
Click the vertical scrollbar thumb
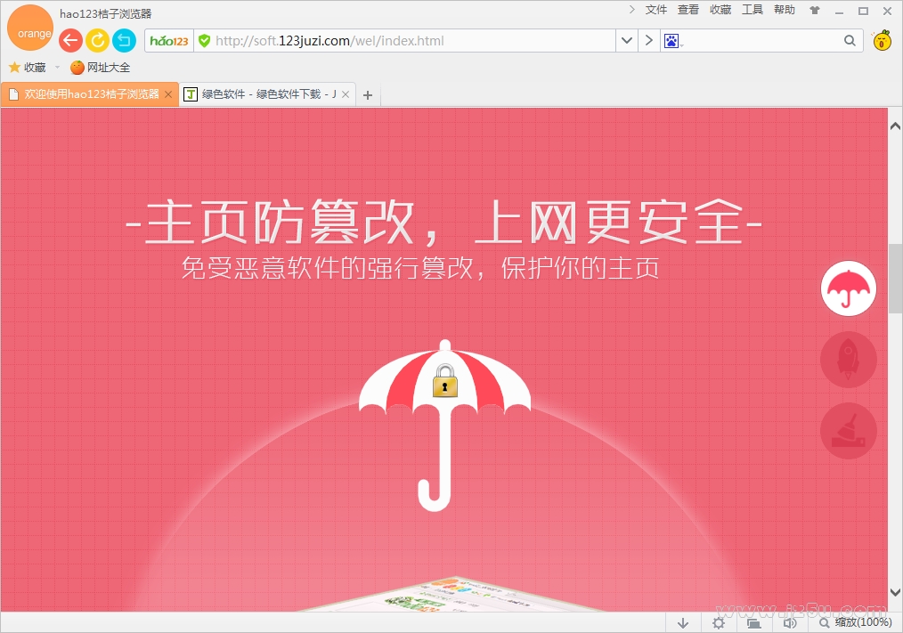coord(895,279)
